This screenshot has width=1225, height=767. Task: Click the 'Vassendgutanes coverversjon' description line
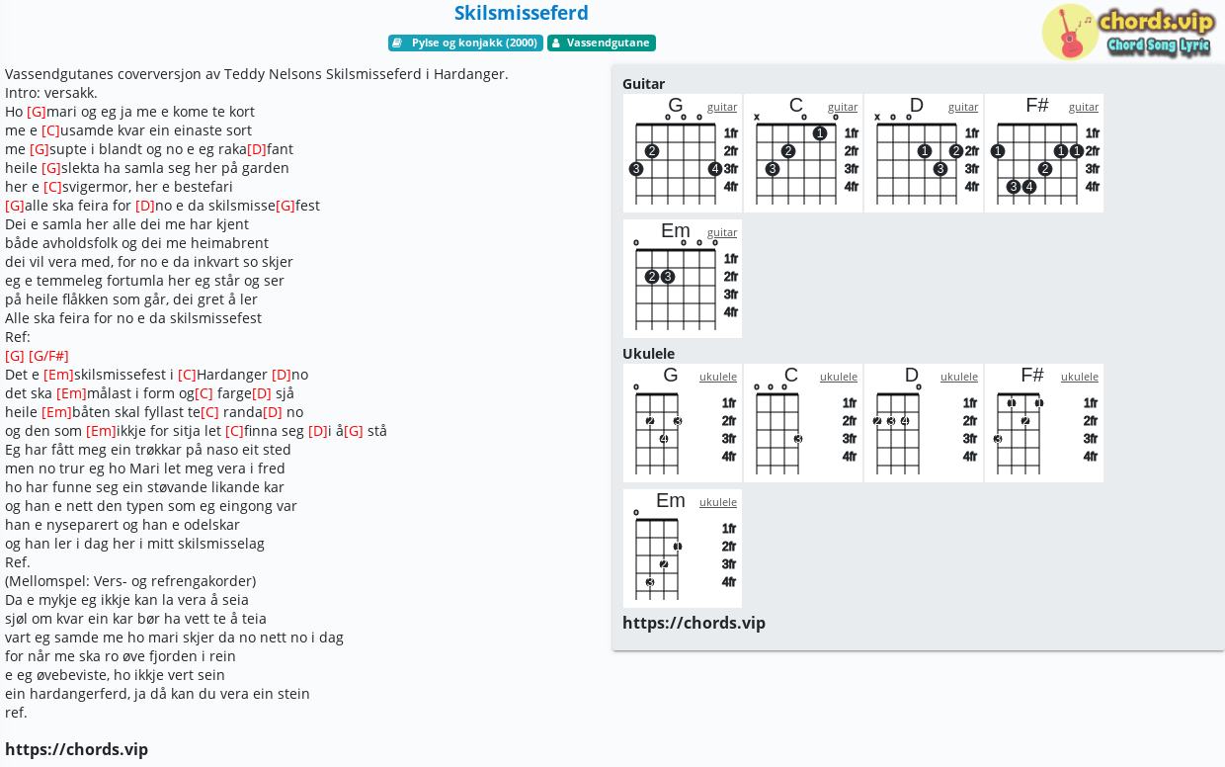click(x=257, y=74)
